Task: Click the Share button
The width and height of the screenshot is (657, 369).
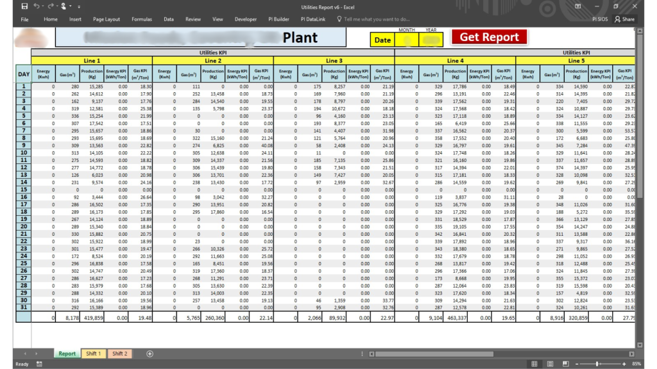Action: (624, 19)
